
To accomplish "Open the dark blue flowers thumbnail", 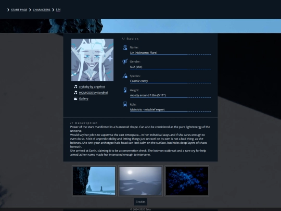I will pyautogui.click(x=187, y=181).
